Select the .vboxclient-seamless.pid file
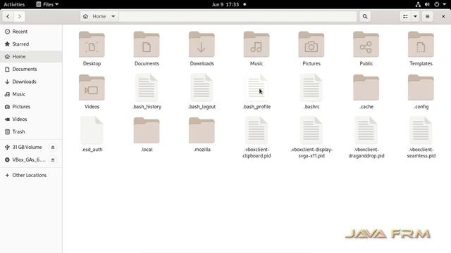The height and width of the screenshot is (253, 451). tap(421, 131)
